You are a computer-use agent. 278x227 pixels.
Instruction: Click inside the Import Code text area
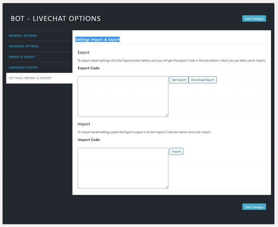[123, 168]
